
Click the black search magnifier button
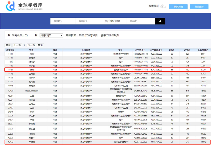click(x=160, y=21)
